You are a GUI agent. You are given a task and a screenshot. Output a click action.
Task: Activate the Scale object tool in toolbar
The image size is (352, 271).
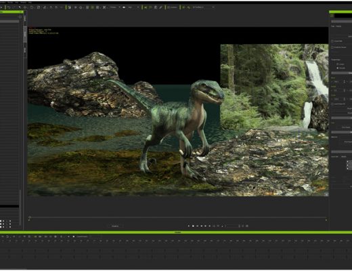(39, 7)
